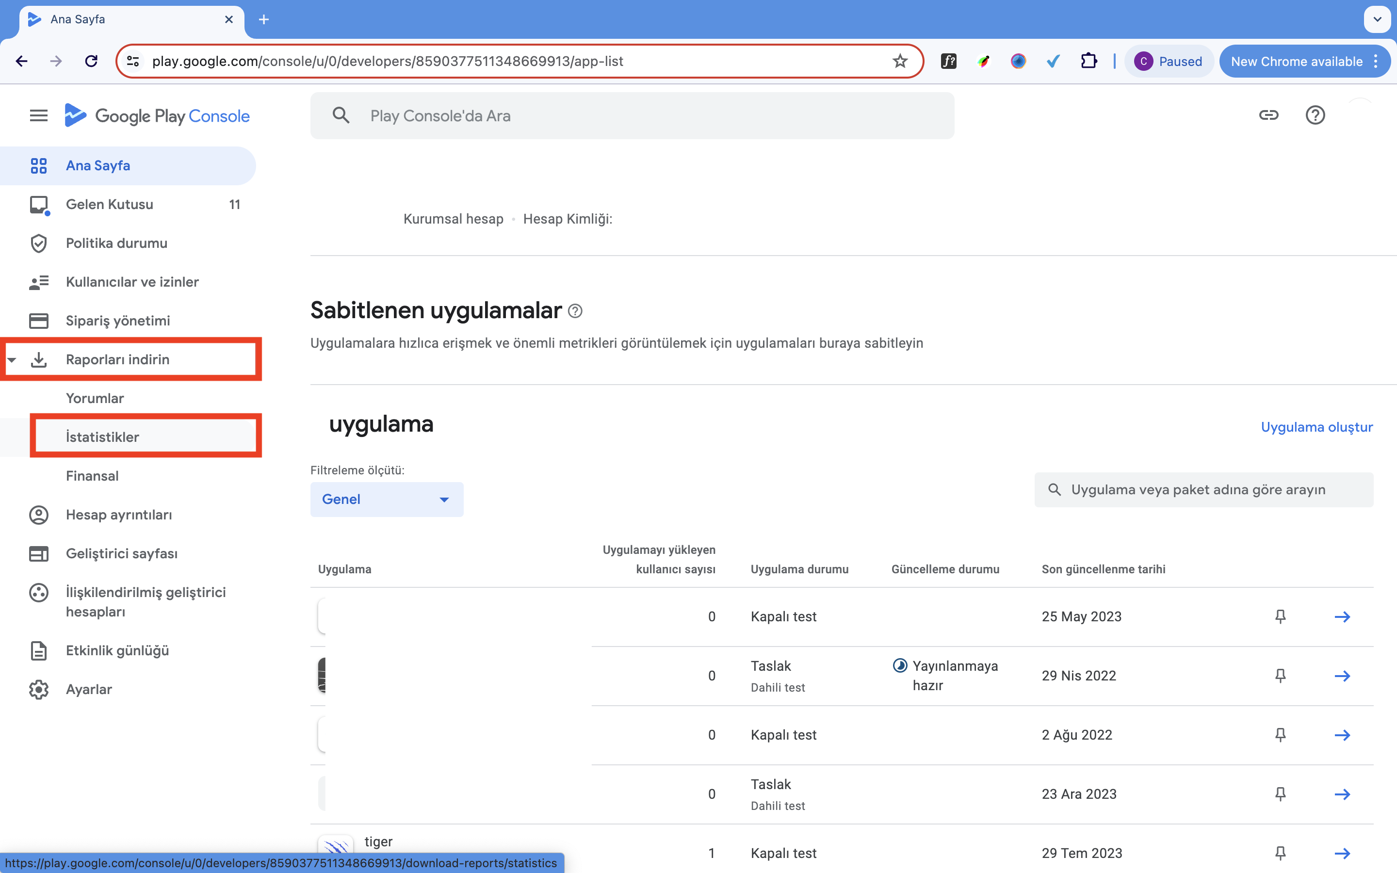Open the tiger app with its arrow
This screenshot has width=1397, height=873.
point(1342,854)
